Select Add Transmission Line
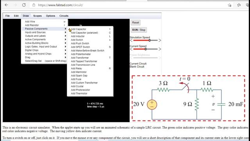Viewport: 250px width, 141px height. [90, 65]
